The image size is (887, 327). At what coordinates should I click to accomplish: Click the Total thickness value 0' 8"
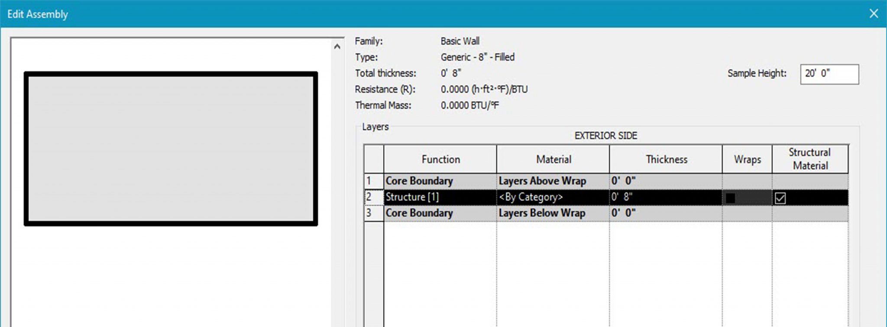coord(451,73)
